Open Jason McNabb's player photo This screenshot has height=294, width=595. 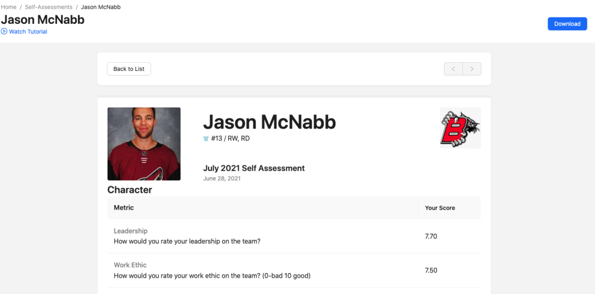click(144, 144)
